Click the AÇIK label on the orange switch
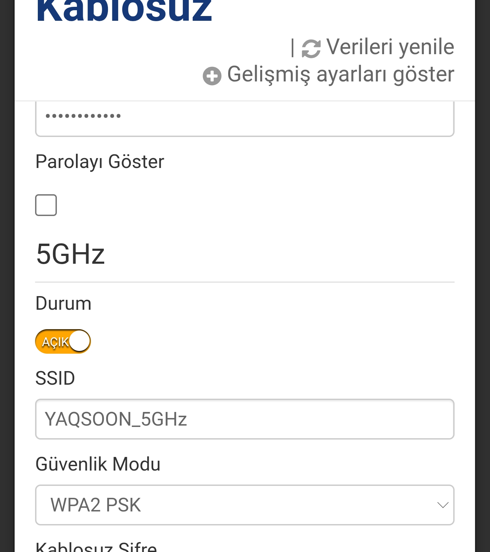490x552 pixels. [54, 342]
